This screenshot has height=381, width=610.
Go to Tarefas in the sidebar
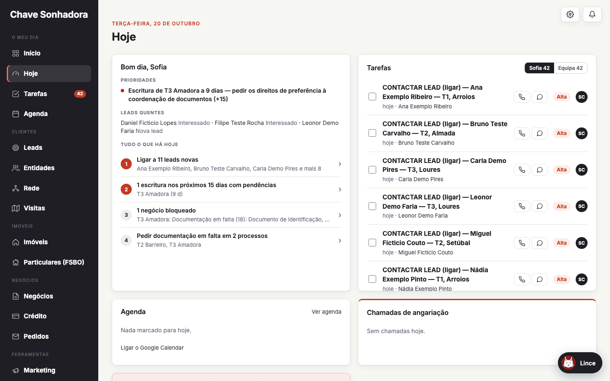click(49, 94)
